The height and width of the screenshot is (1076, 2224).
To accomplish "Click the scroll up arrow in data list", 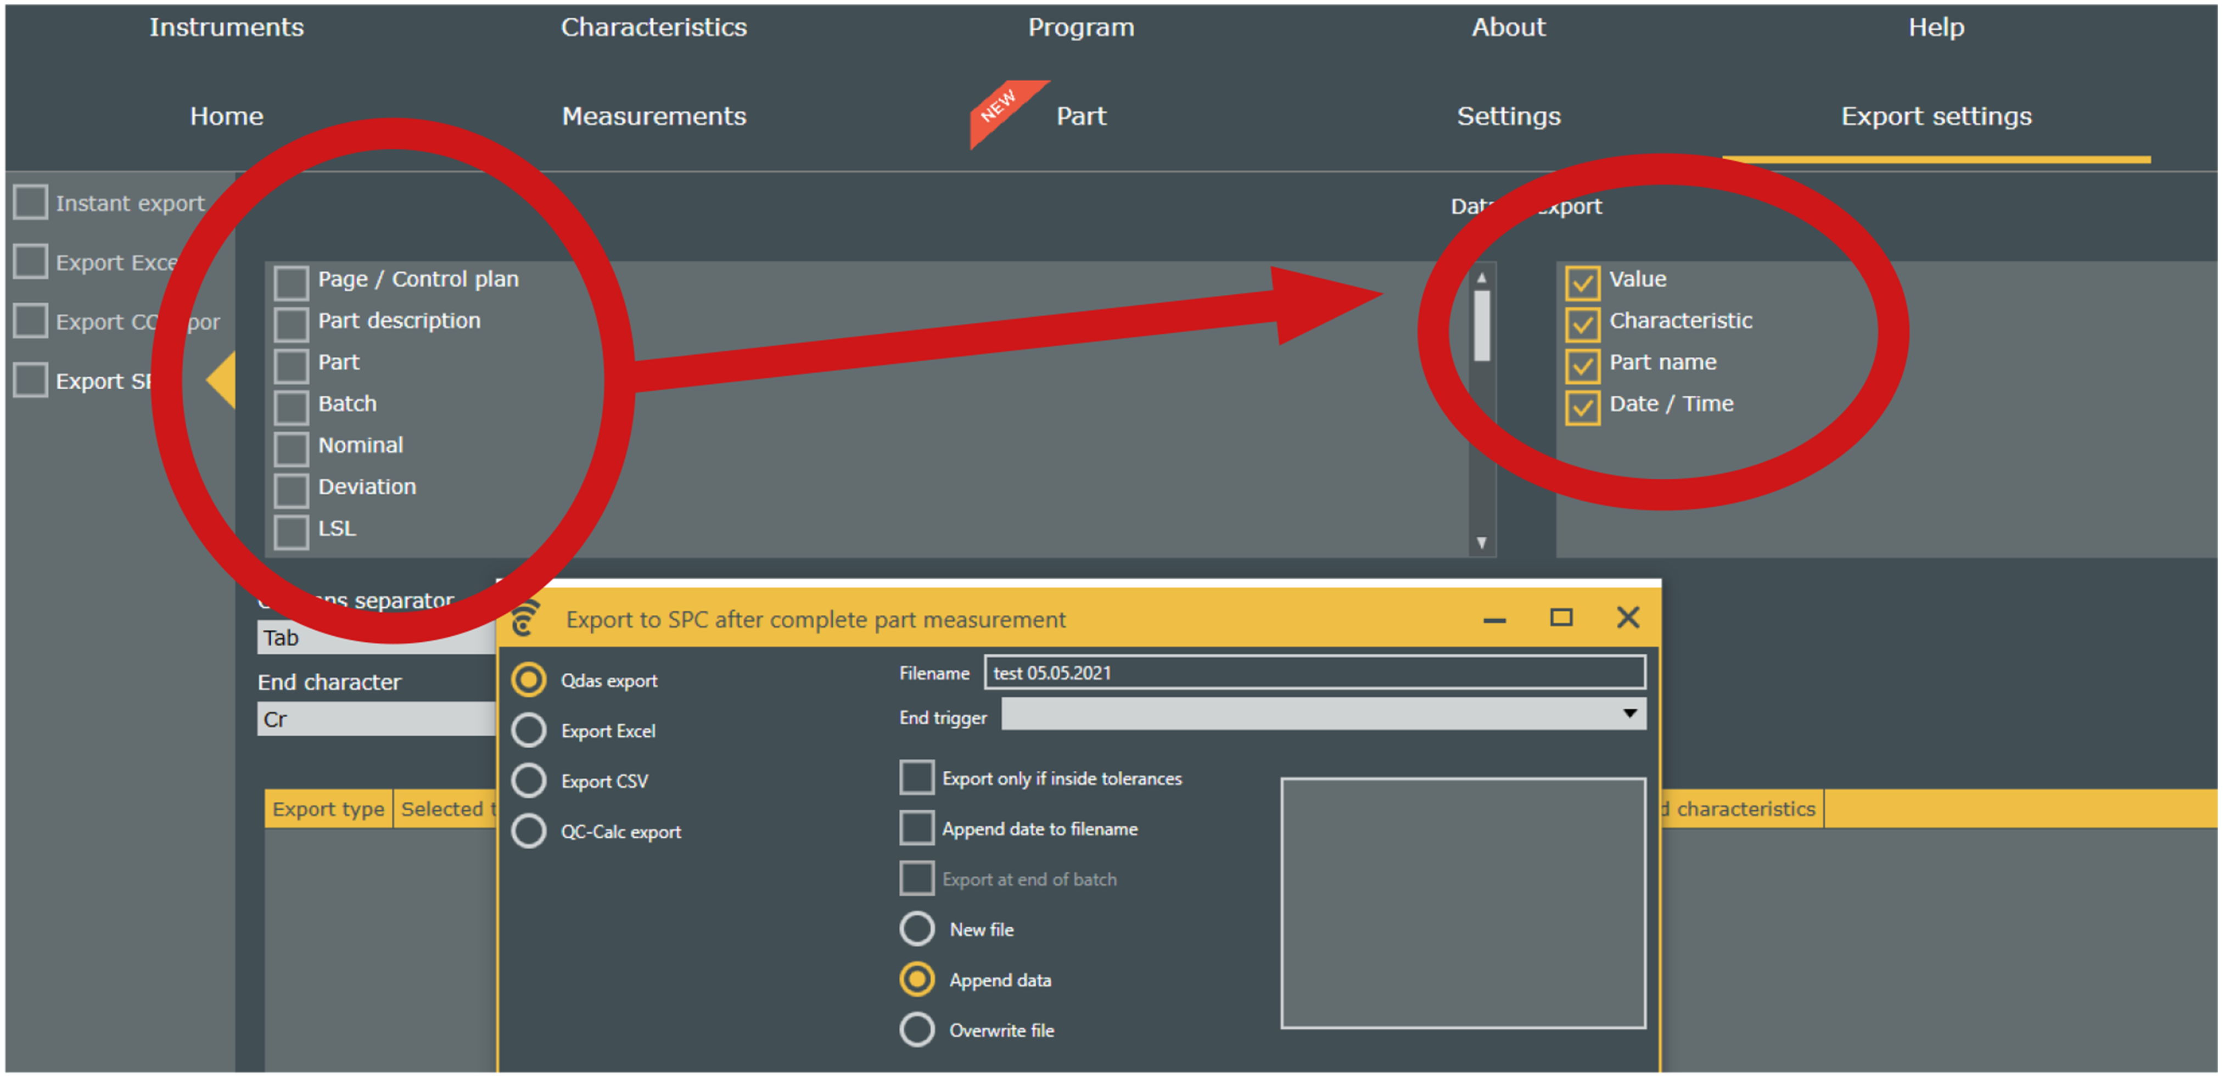I will (x=1481, y=278).
